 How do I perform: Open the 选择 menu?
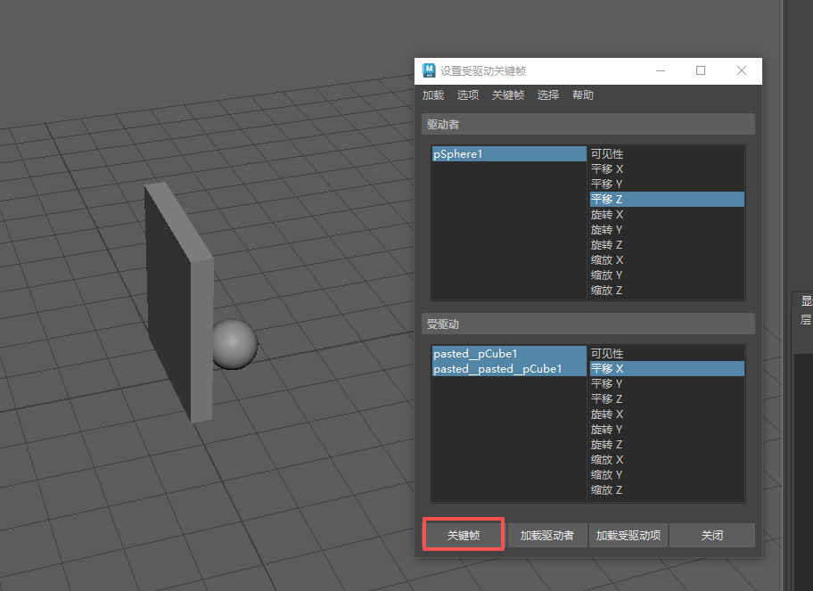[x=548, y=94]
